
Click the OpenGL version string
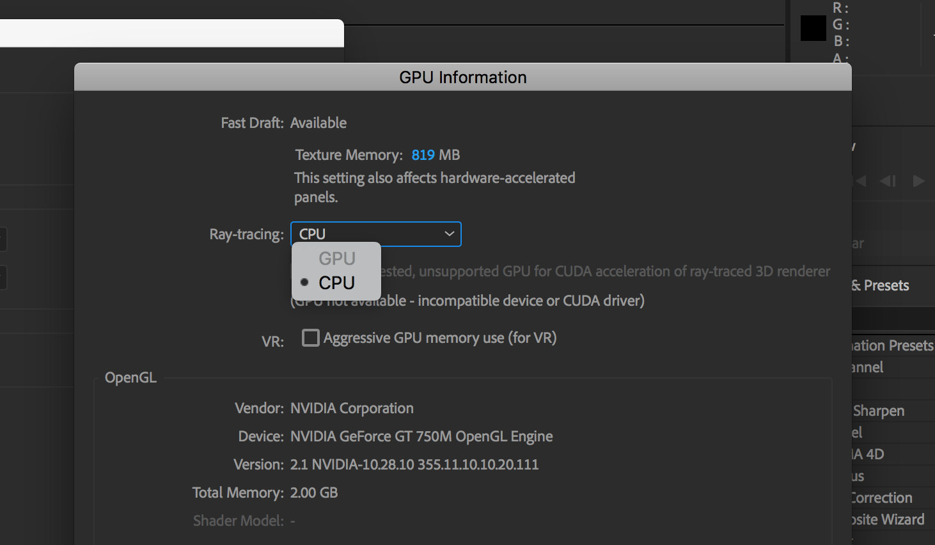(414, 464)
